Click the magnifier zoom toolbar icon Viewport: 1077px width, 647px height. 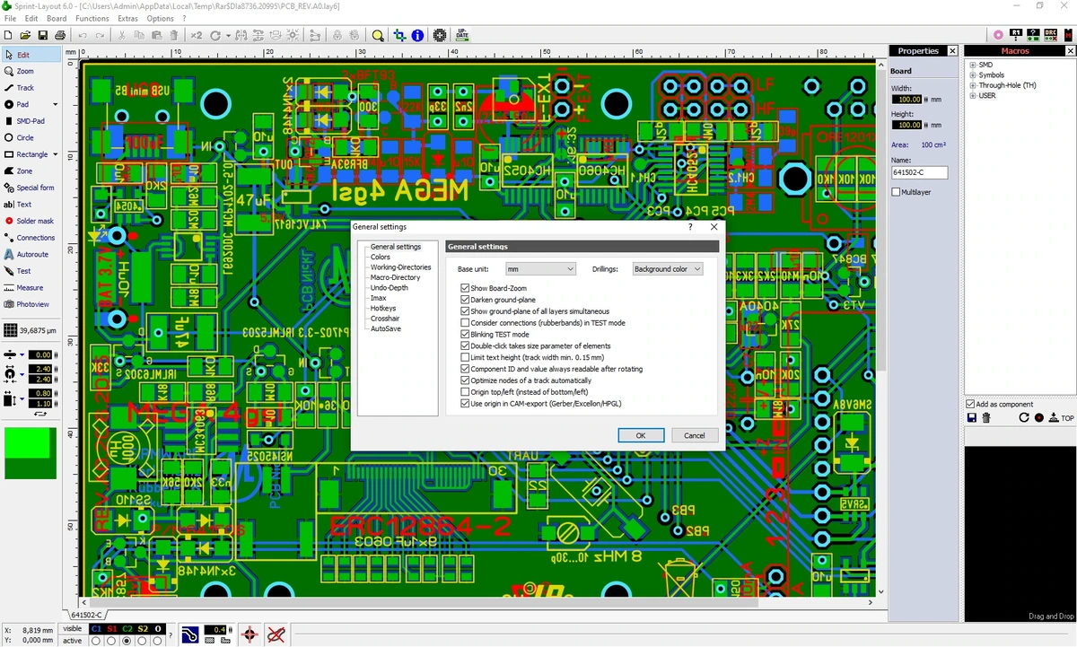pos(378,35)
